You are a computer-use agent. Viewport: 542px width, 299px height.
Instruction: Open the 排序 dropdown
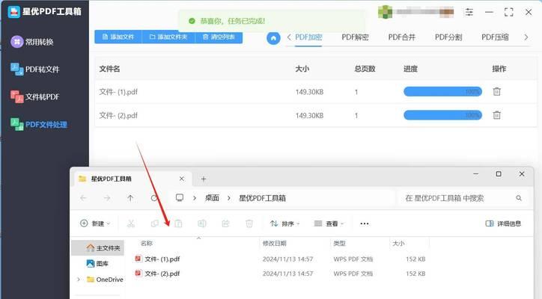(x=284, y=224)
